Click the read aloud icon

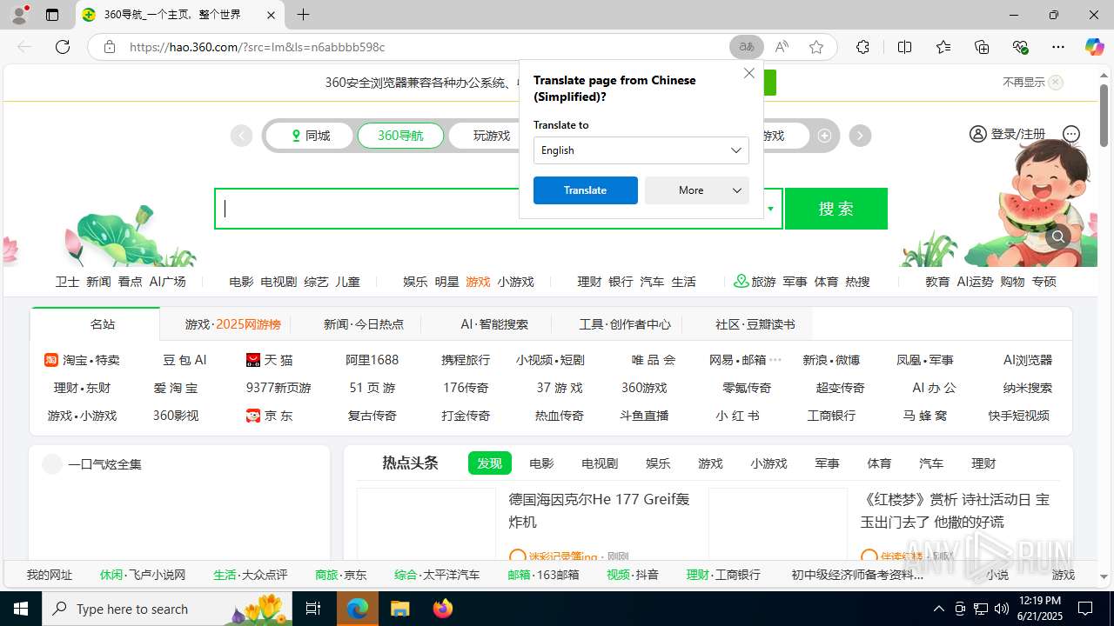coord(782,47)
